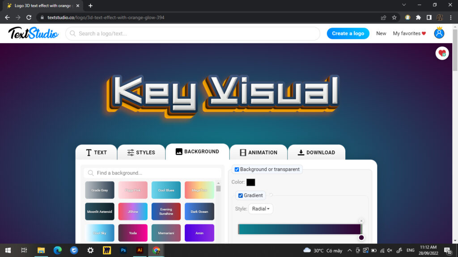Reload the page with the refresh icon
This screenshot has height=257, width=458.
click(29, 17)
